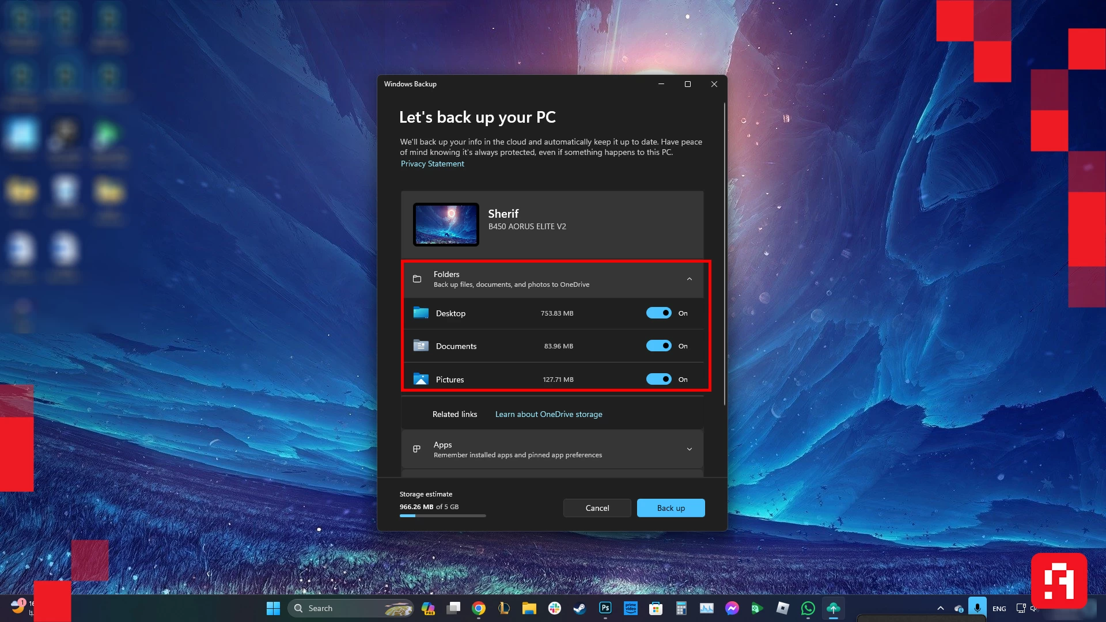This screenshot has width=1106, height=622.
Task: Click the network display tray icon
Action: tap(1021, 608)
